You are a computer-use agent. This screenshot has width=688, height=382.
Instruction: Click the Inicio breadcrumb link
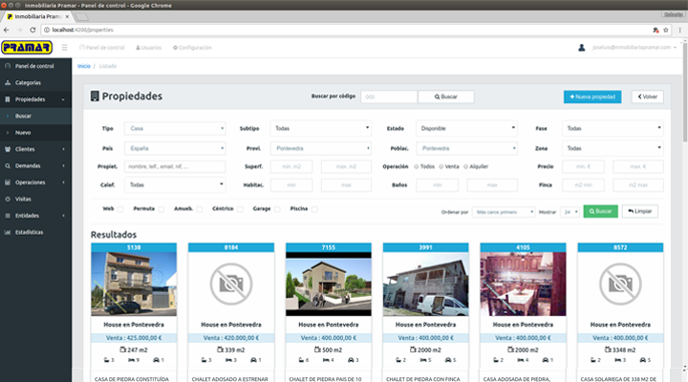tap(84, 66)
